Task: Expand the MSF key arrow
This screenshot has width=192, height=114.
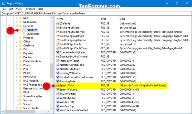Action: tap(17, 18)
